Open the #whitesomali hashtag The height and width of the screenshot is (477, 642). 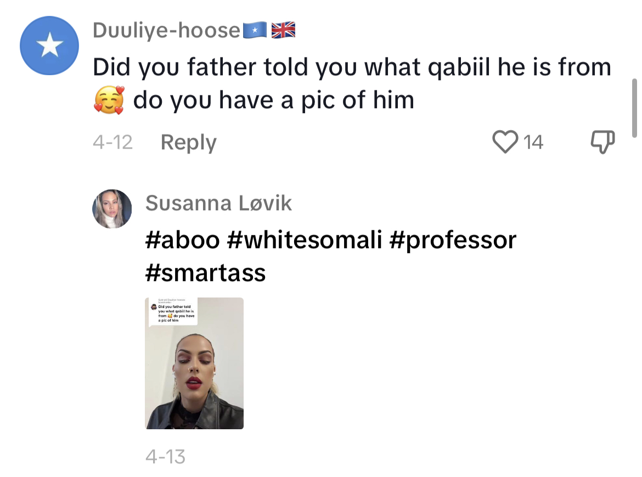click(305, 240)
